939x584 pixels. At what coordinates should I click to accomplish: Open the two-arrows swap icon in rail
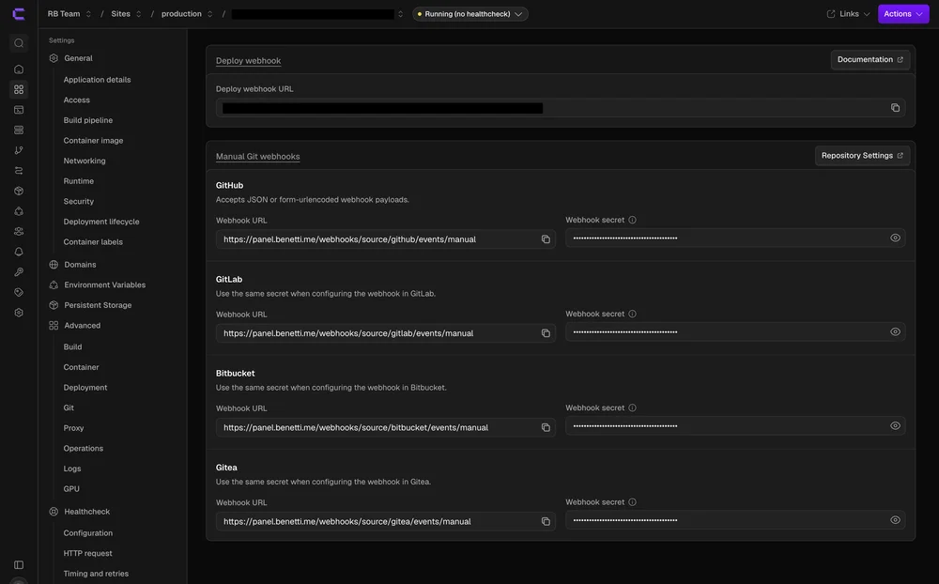(x=19, y=171)
